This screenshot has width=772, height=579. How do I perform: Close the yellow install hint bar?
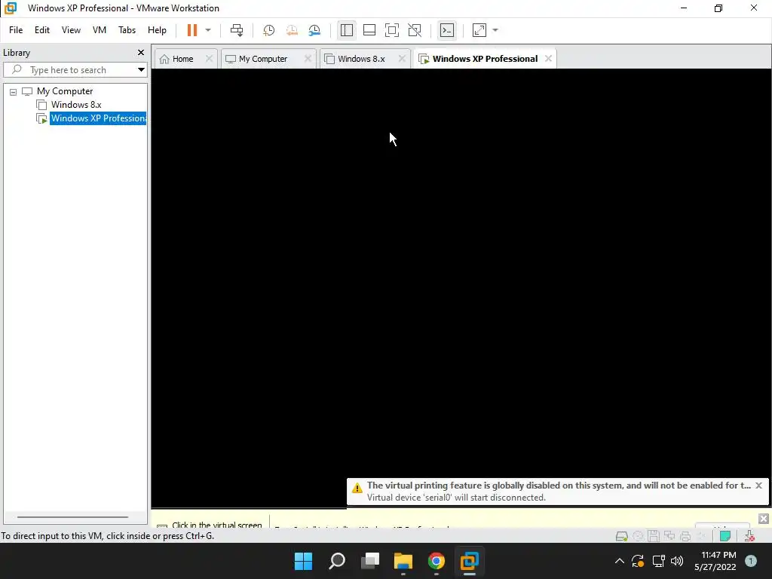point(764,519)
